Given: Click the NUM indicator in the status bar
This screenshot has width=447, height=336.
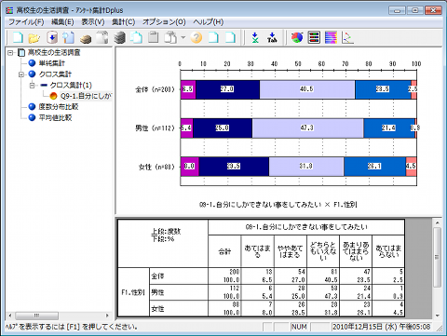Looking at the screenshot, I should [299, 327].
